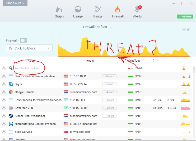Expand +1 more hosts for Steam WebHelper
The image size is (196, 141).
point(110,116)
